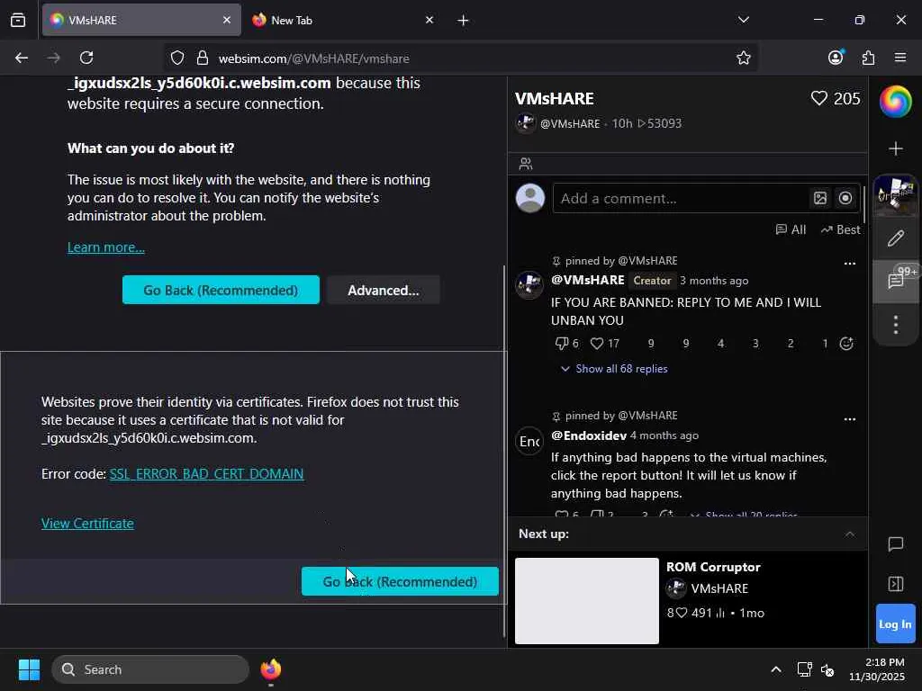Open the @Endoxidev username link

pyautogui.click(x=588, y=435)
